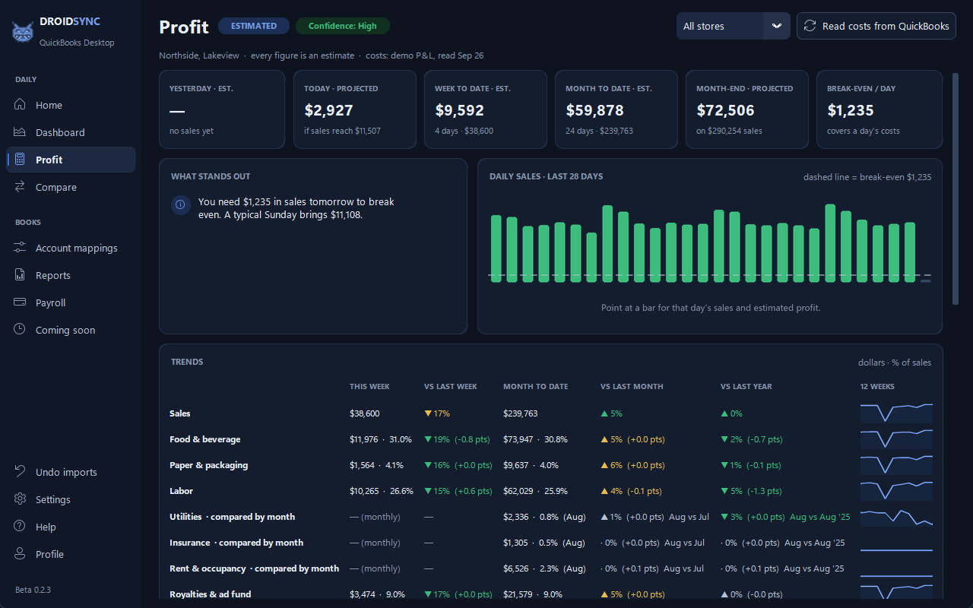Click the Account mappings sliders icon

click(x=21, y=248)
